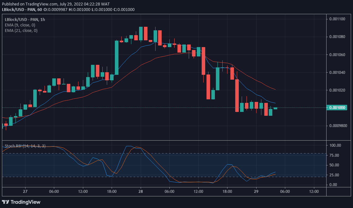Click the 28 date label on time axis
353x208 pixels.
[141, 192]
